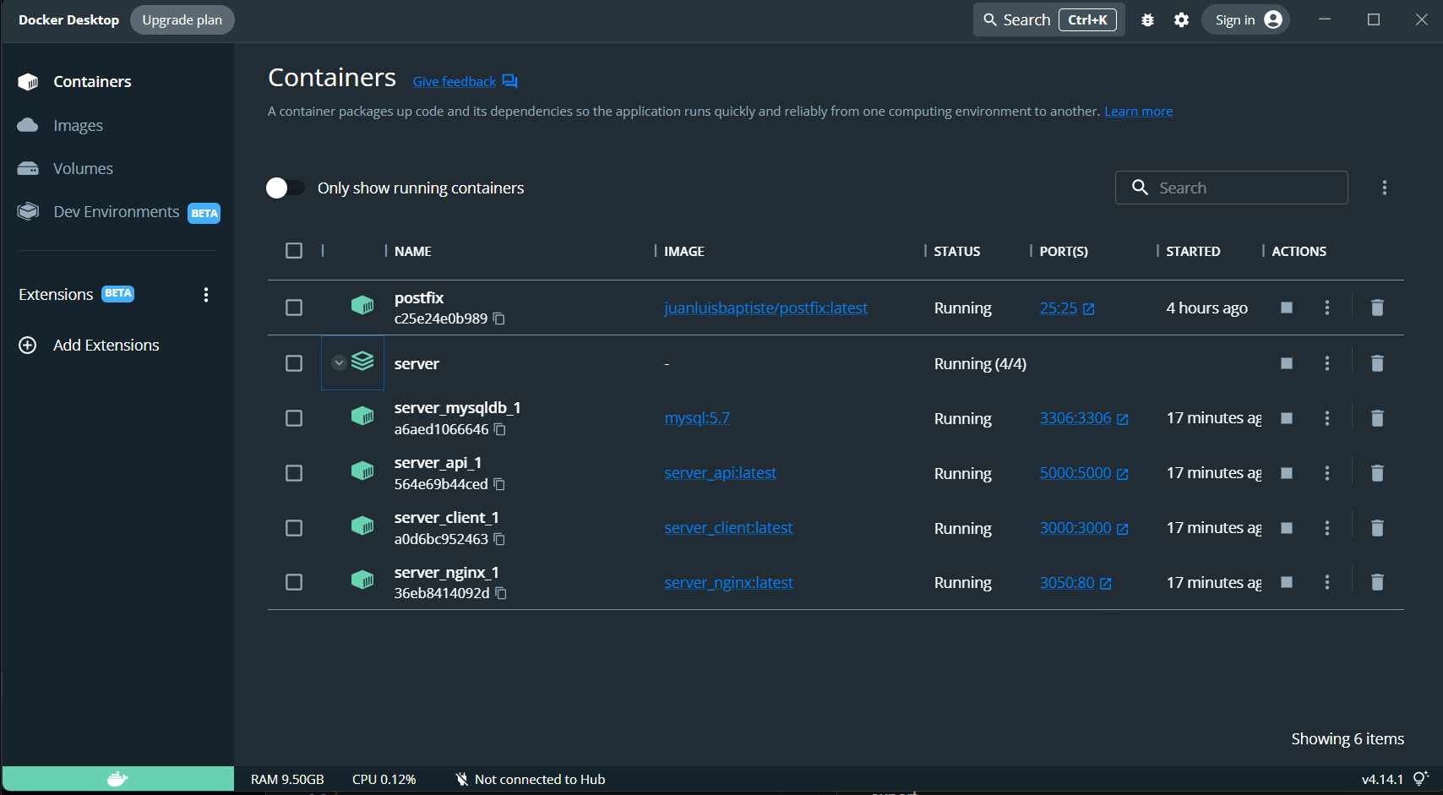The image size is (1443, 795).
Task: Open more actions for server_nginx_1
Action: pyautogui.click(x=1327, y=582)
